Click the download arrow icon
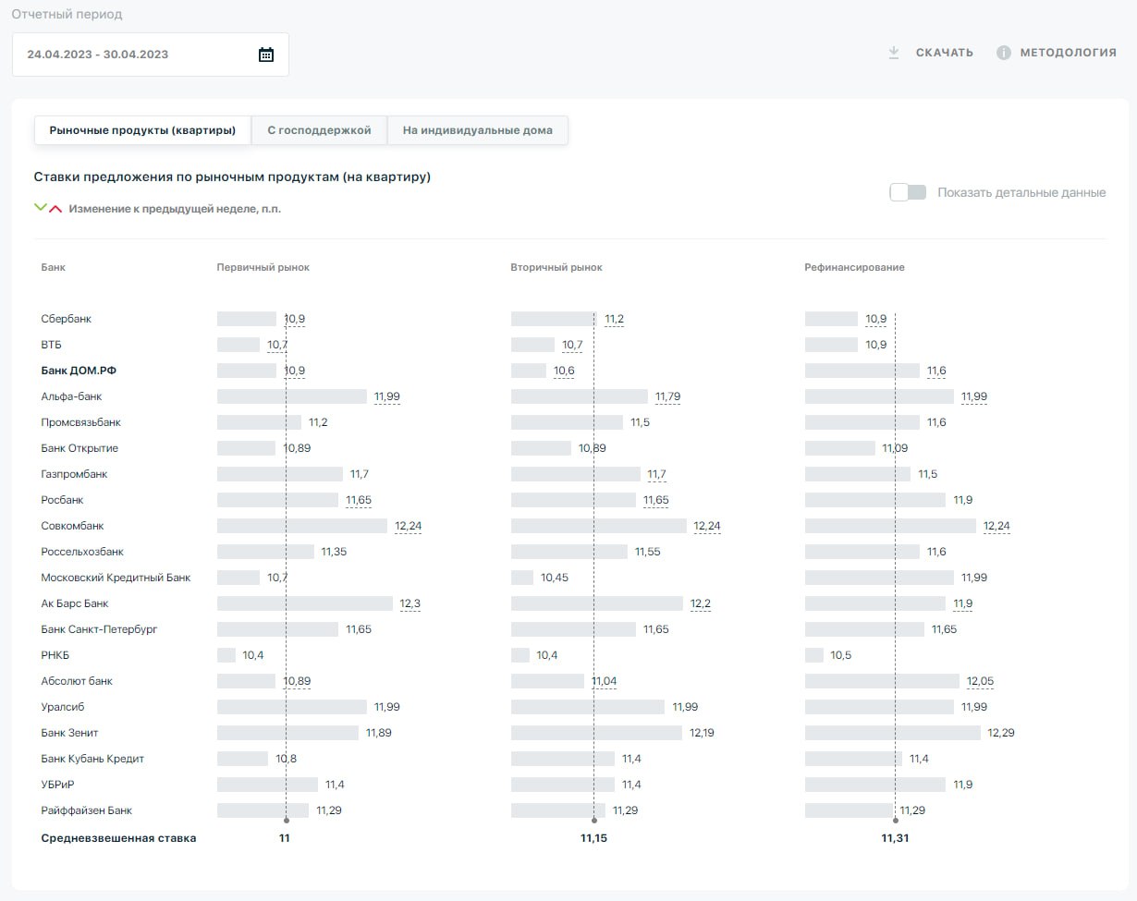The width and height of the screenshot is (1137, 901). pyautogui.click(x=894, y=53)
